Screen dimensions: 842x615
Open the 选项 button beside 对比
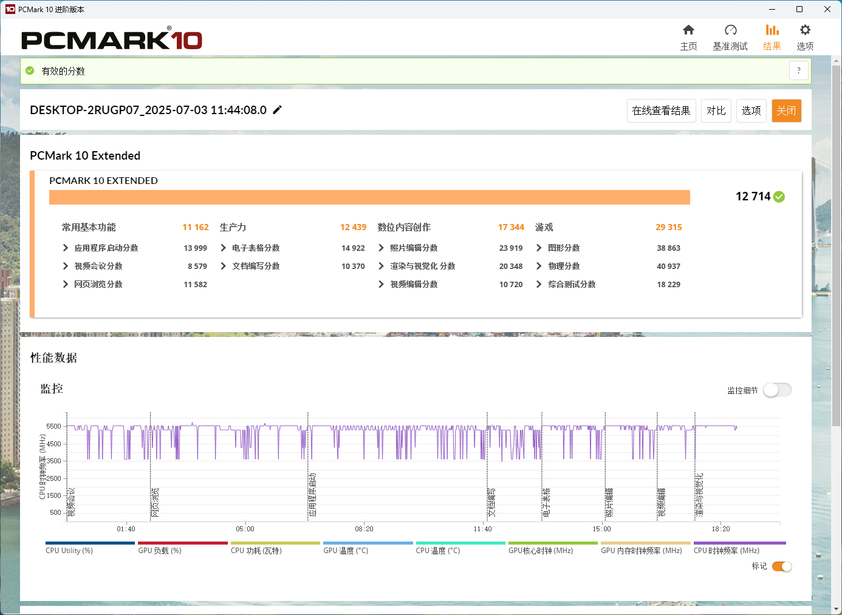coord(751,110)
